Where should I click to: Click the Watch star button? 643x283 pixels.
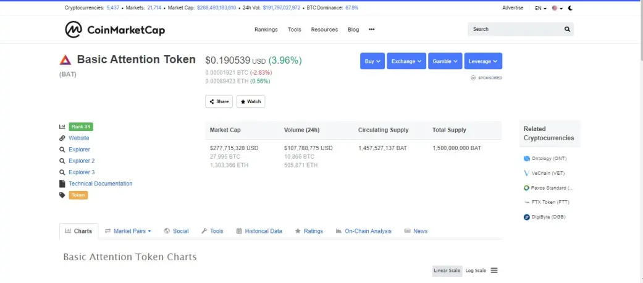click(x=251, y=101)
